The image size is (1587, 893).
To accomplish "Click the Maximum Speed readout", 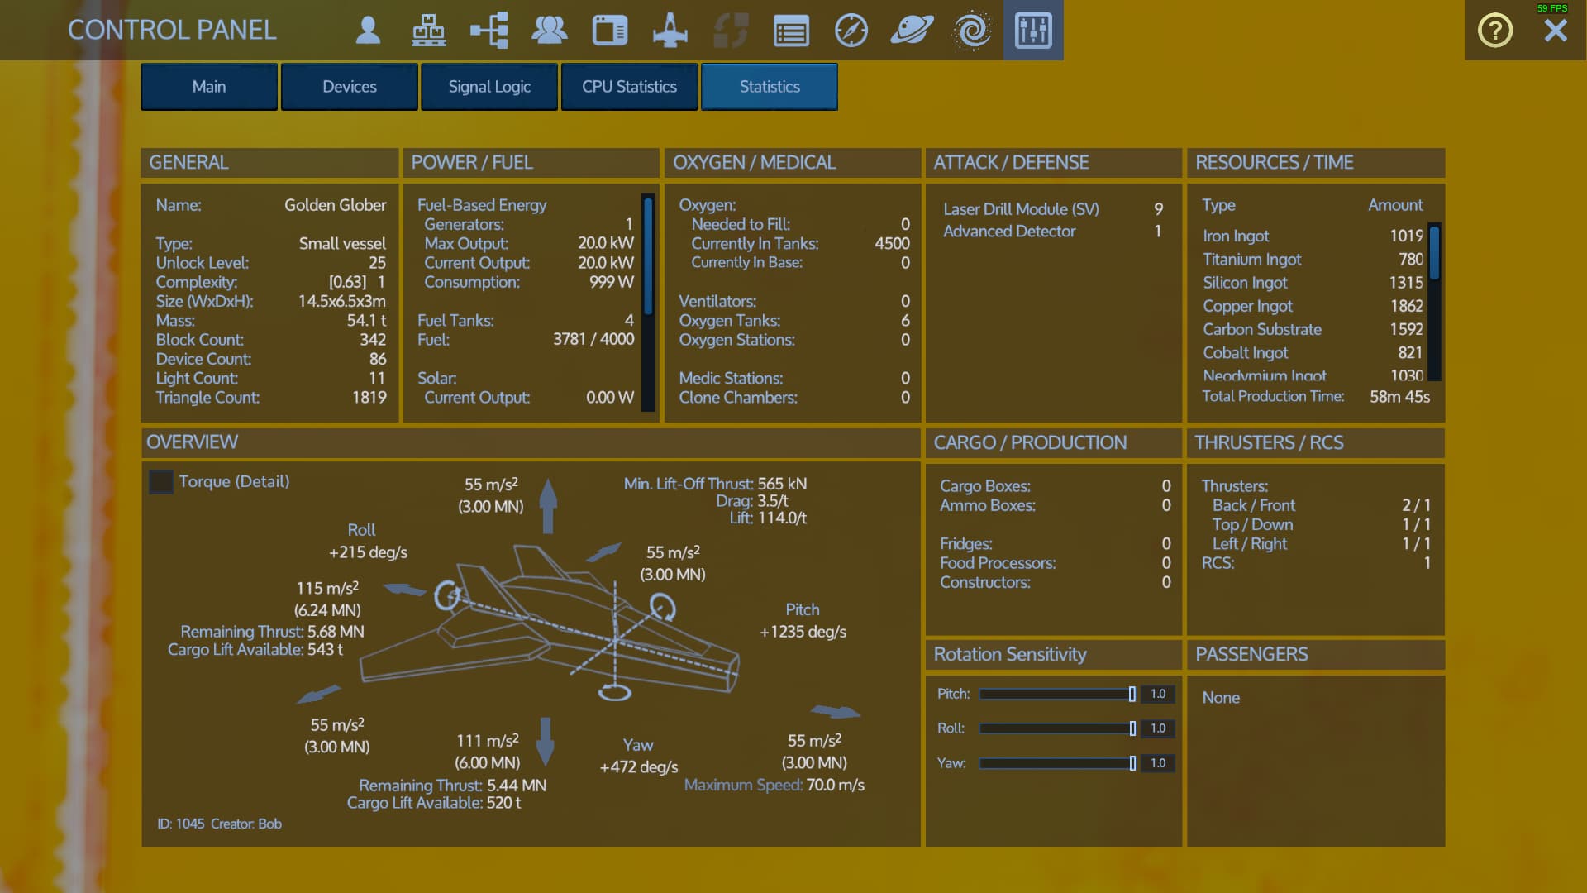I will pos(774,786).
